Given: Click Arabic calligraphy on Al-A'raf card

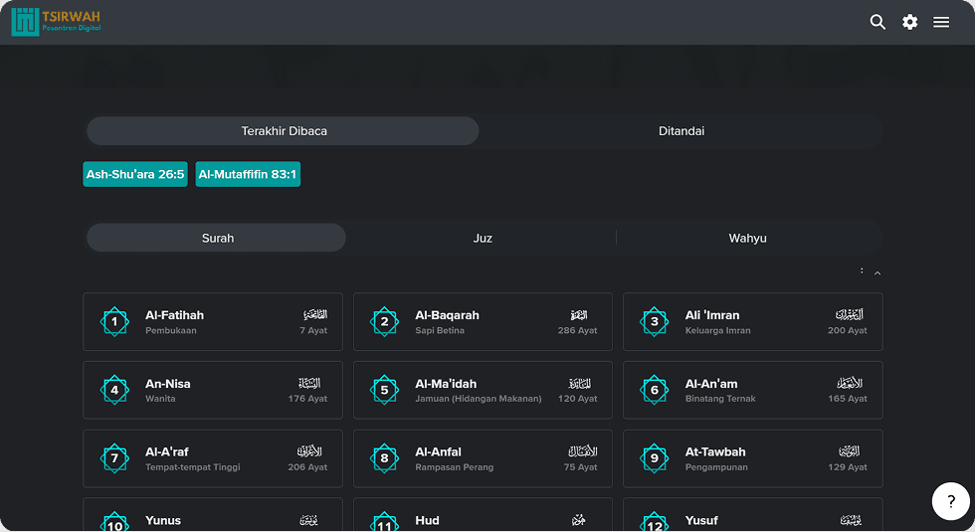Looking at the screenshot, I should 309,451.
